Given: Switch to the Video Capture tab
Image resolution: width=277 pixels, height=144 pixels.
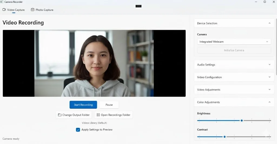Looking at the screenshot, I should [x=14, y=10].
